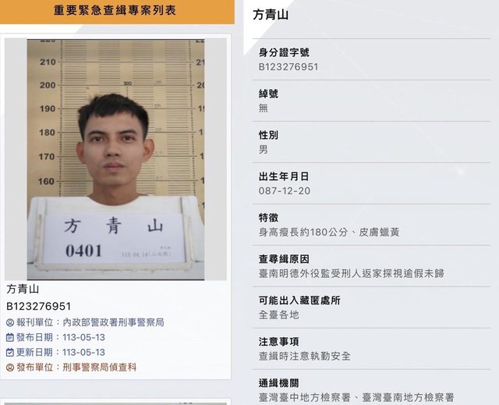Screen dimensions: 499x405
Task: Select the 身分證字號 value B123276951
Action: point(288,67)
